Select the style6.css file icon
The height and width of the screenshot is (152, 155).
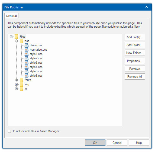pos(27,76)
